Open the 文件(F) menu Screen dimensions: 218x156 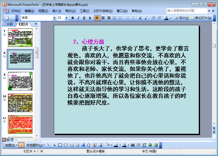(16, 11)
